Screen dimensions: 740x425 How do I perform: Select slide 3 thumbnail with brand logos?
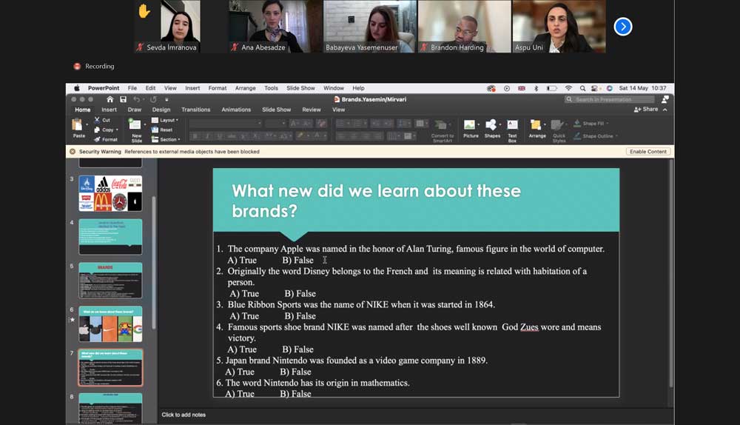tap(110, 193)
